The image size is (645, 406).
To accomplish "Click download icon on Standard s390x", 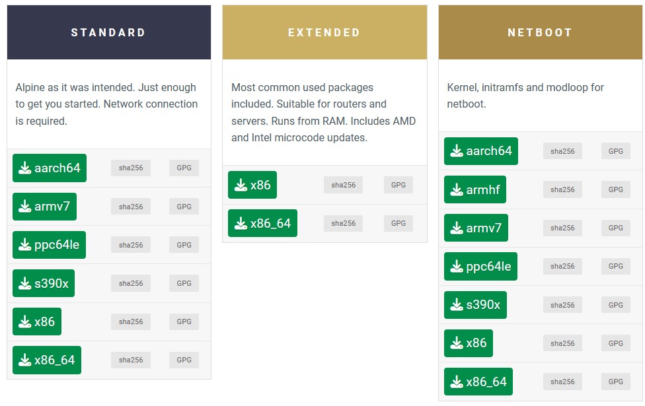I will point(24,283).
